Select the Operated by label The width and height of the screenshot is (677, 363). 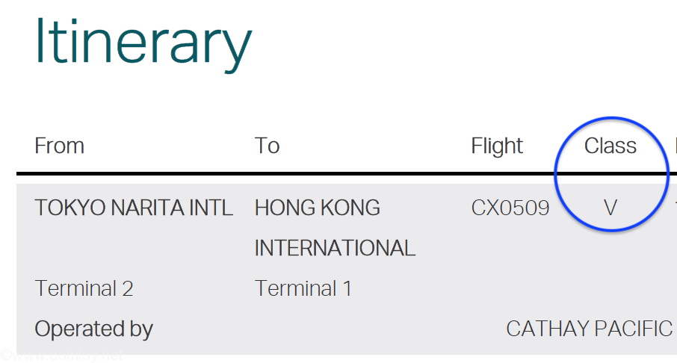[x=93, y=329]
